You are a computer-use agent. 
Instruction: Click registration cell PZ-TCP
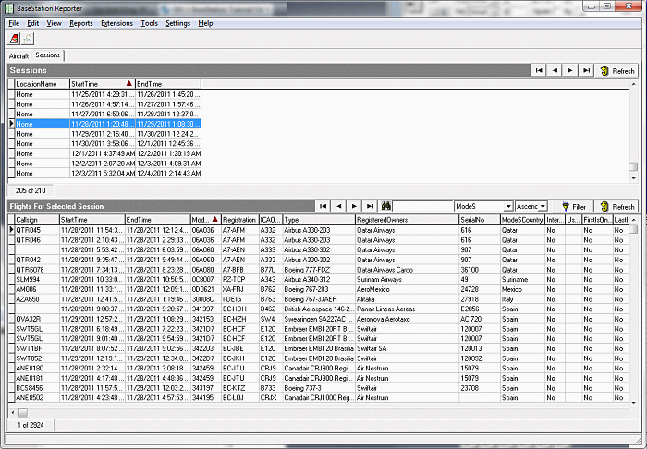click(239, 280)
